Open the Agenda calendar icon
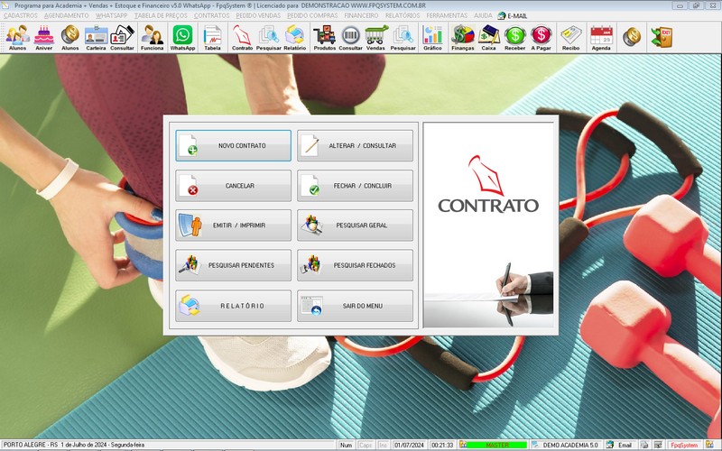722x451 pixels. pos(601,37)
